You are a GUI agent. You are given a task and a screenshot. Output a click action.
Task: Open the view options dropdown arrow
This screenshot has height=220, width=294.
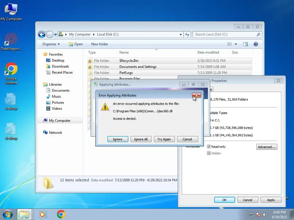[236, 44]
